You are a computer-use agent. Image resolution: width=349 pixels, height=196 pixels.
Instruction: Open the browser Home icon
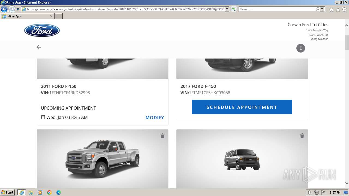coord(331,10)
